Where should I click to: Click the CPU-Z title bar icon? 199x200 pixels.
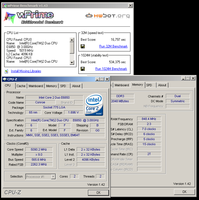tap(5, 79)
